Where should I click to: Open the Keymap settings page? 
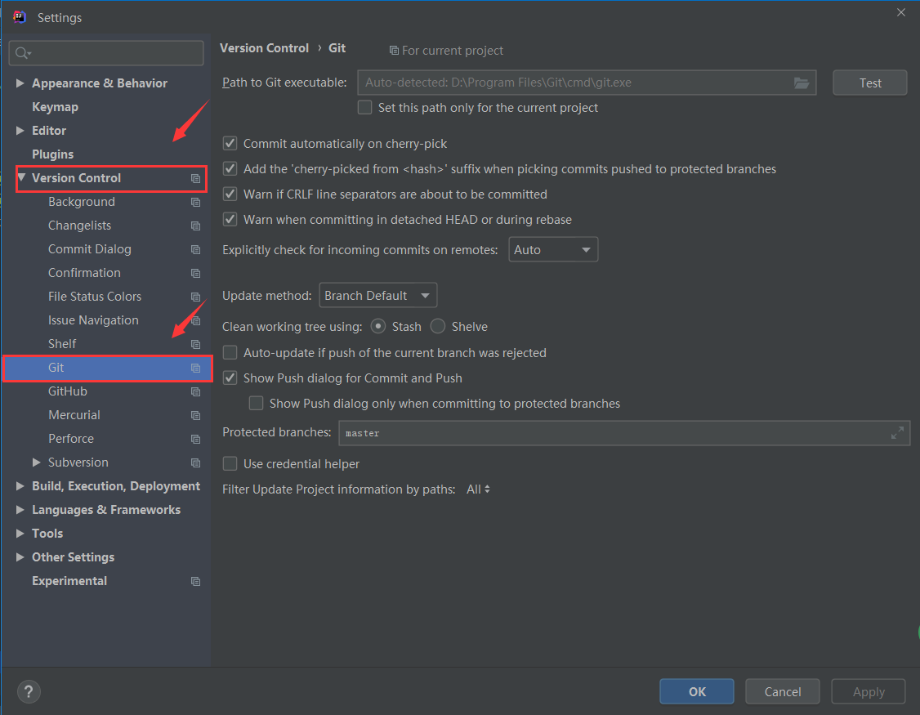tap(56, 107)
